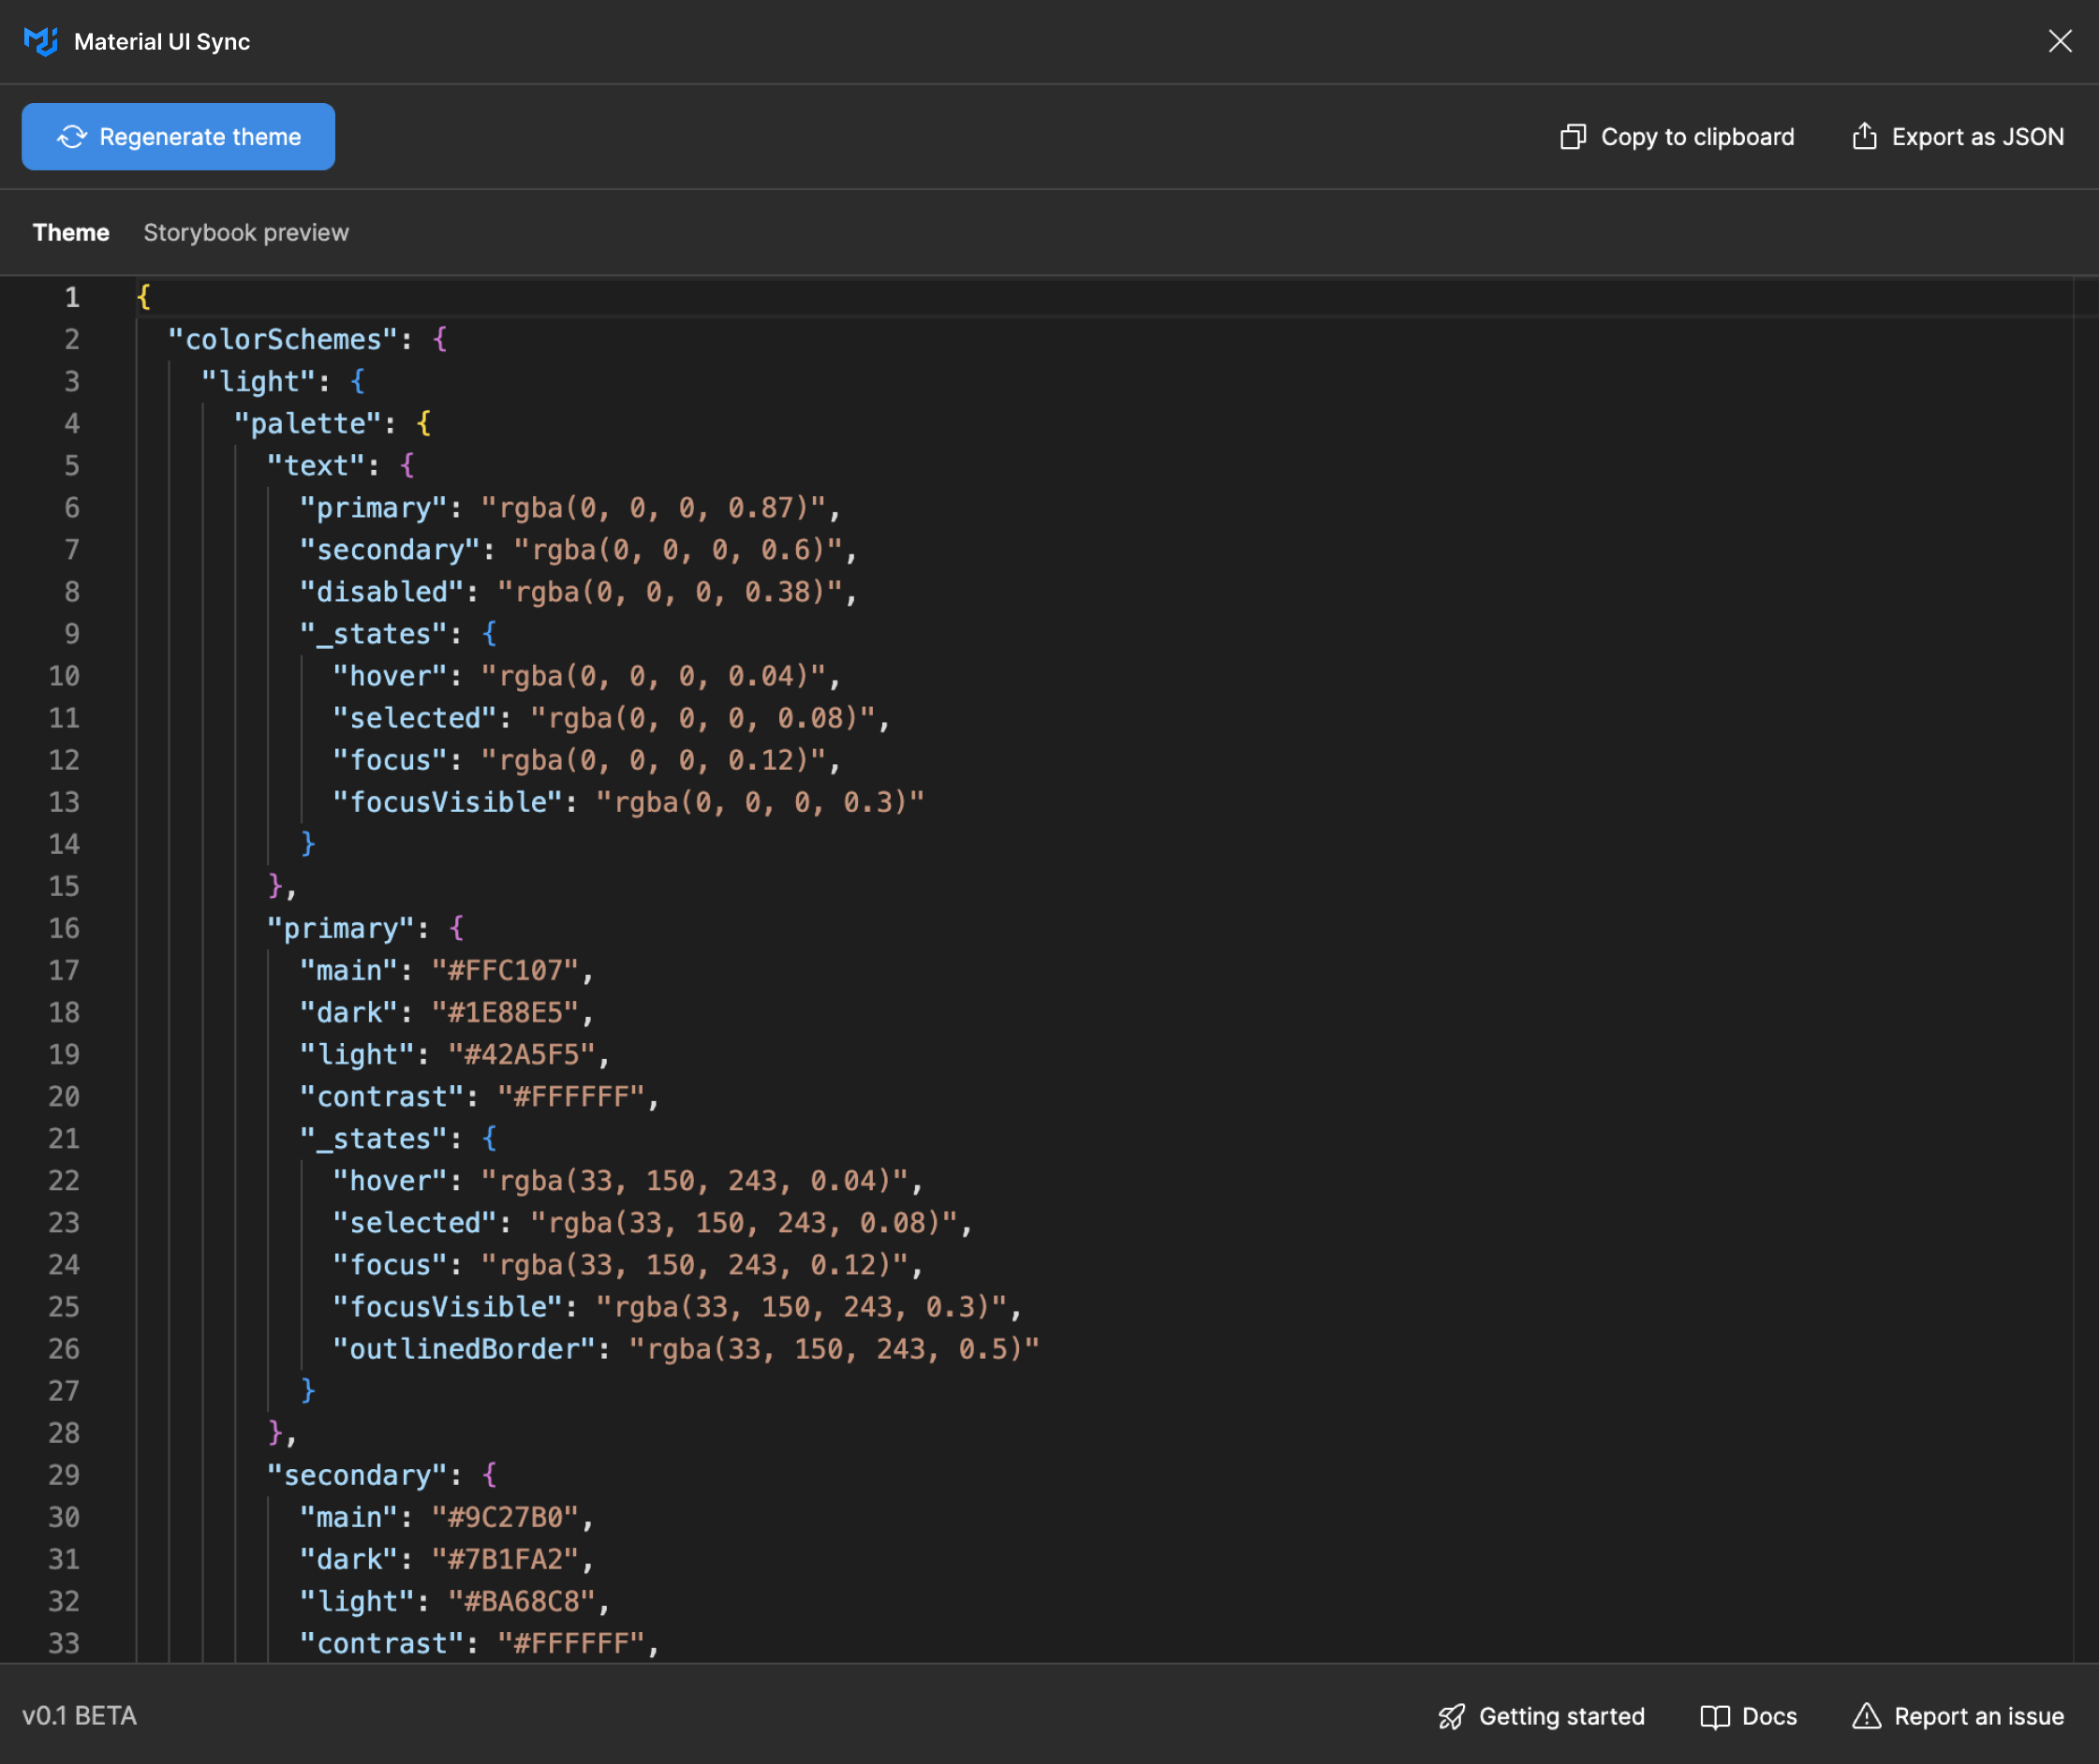Screen dimensions: 2099x1764
Task: Switch to the Storybook preview tab
Action: 246,233
